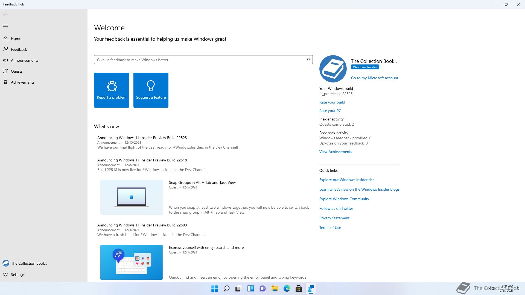
Task: Open File Explorer from taskbar
Action: 275,288
